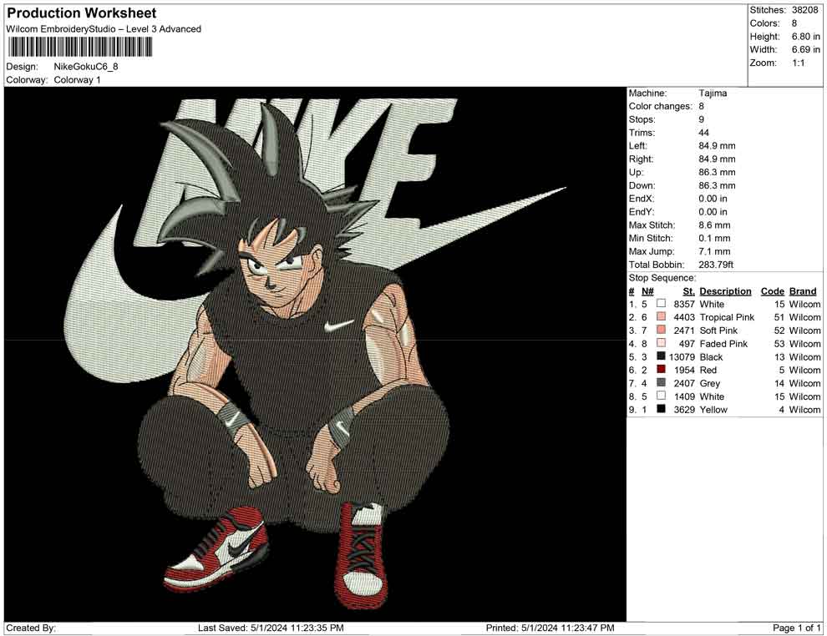Click the 'Last Saved: 5/1/2024 11:23:35 PM' footer
Image resolution: width=827 pixels, height=636 pixels.
coord(271,628)
